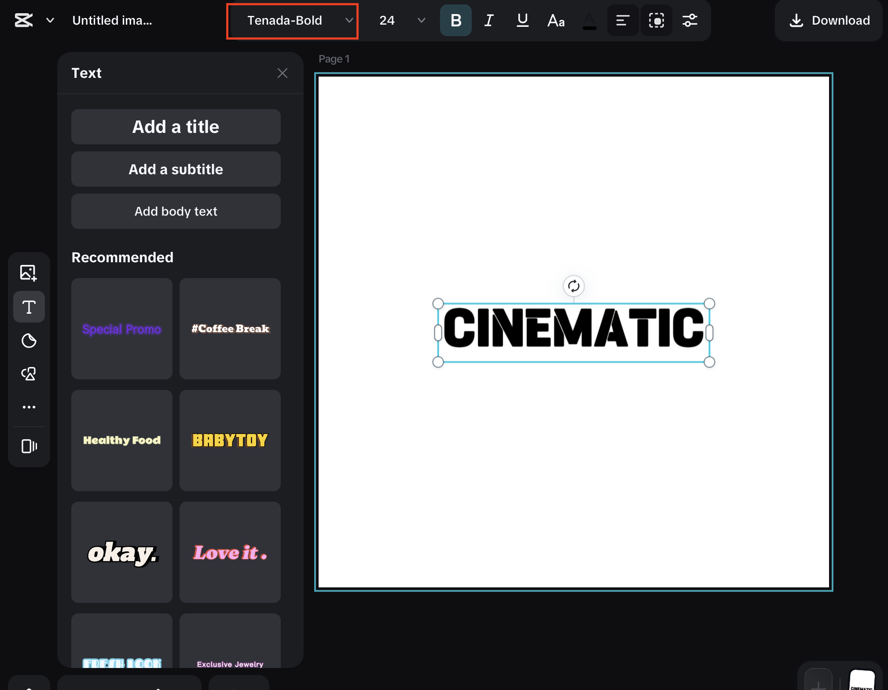Click the frame selection toolbar item
The height and width of the screenshot is (690, 888).
[x=656, y=20]
